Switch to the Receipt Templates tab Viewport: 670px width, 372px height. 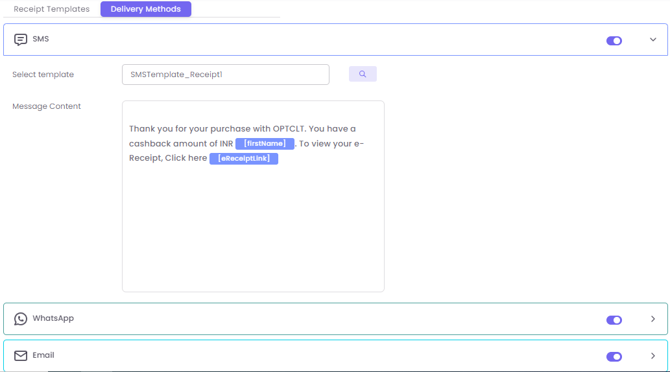(52, 9)
